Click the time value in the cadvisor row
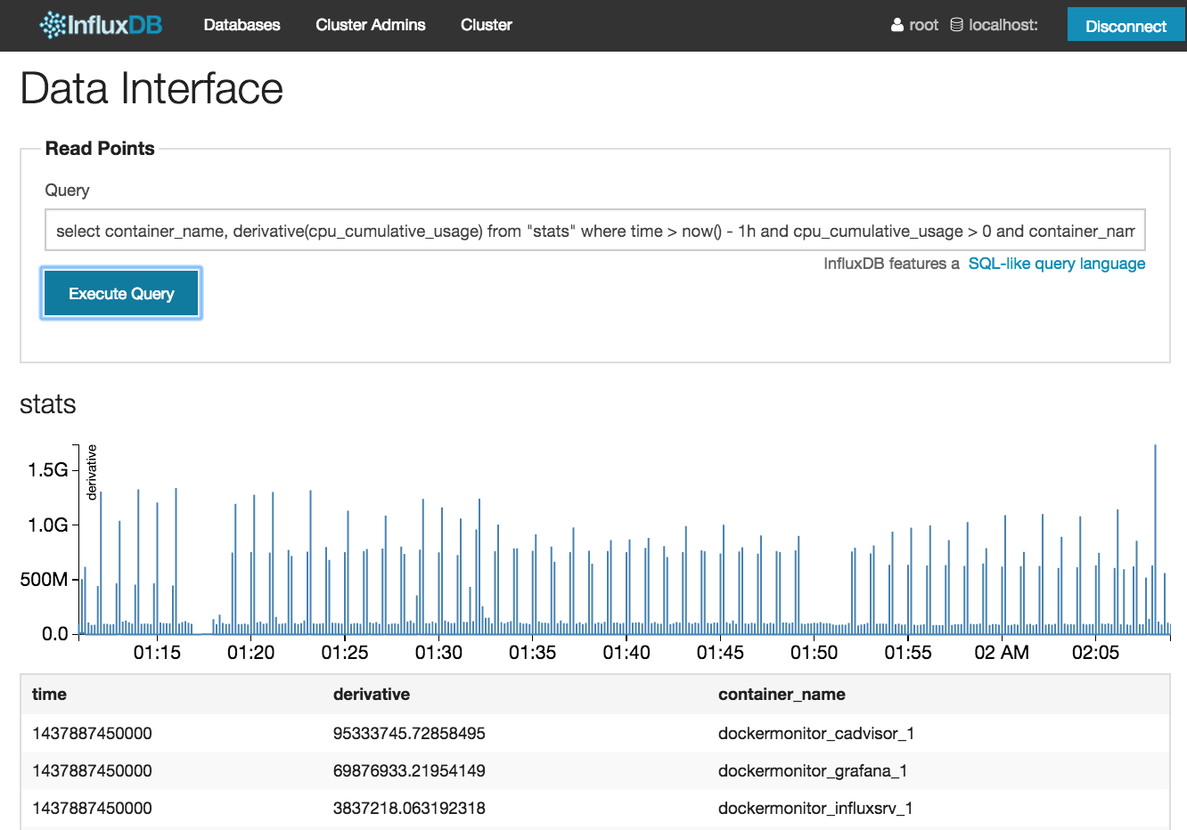Viewport: 1187px width, 830px height. coord(92,734)
